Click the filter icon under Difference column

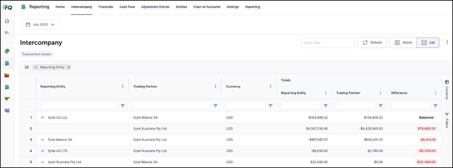pos(435,106)
